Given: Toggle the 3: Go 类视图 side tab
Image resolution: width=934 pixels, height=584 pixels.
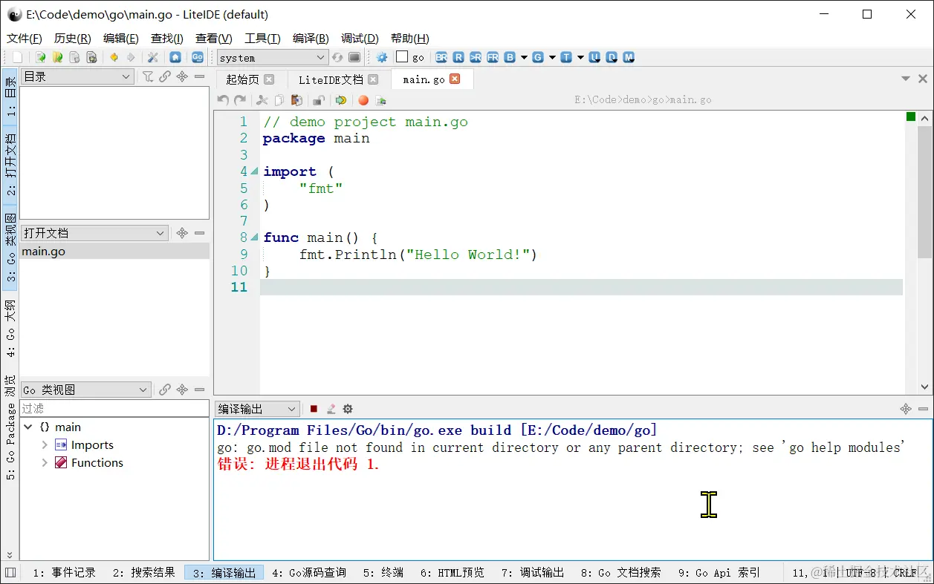Looking at the screenshot, I should 10,249.
